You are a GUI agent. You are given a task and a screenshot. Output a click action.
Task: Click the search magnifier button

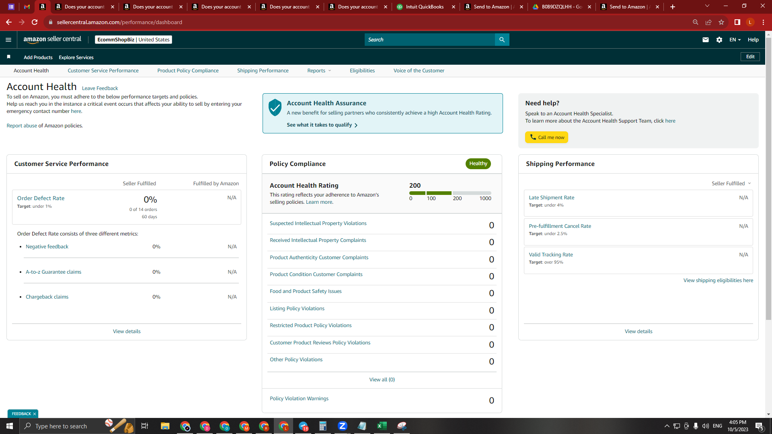point(502,39)
